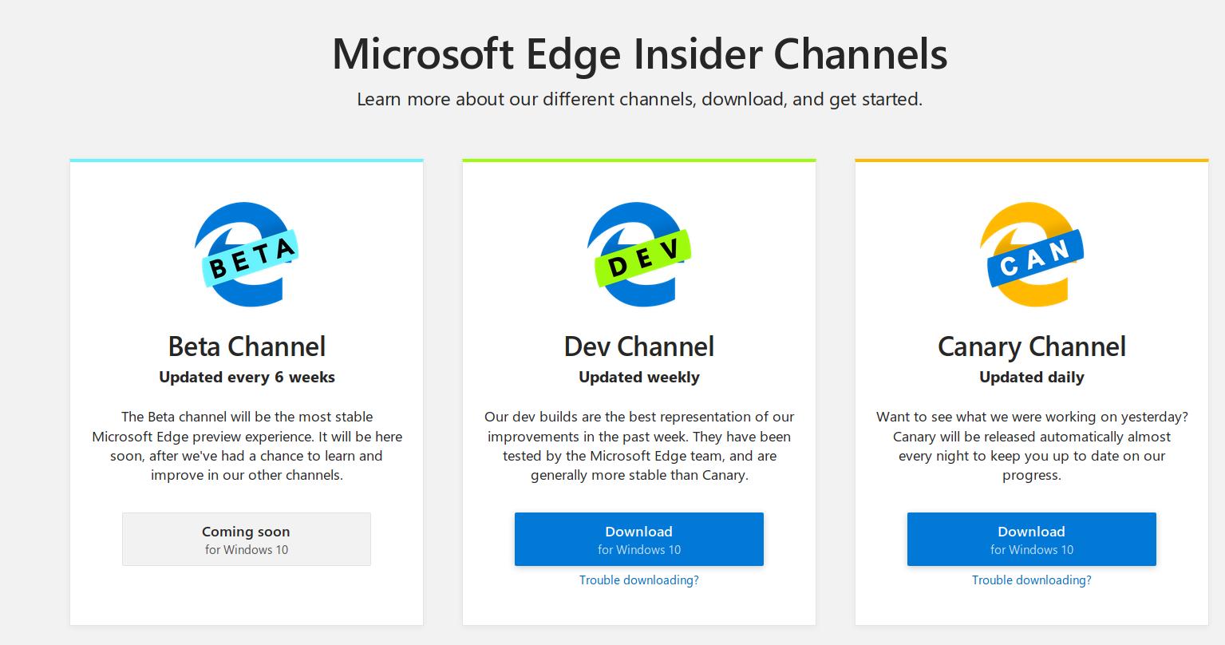Screen dimensions: 1225x645
Task: Select the Beta Channel heading
Action: click(x=247, y=346)
